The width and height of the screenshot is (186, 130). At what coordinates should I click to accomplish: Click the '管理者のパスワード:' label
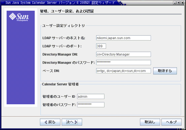(x=59, y=105)
